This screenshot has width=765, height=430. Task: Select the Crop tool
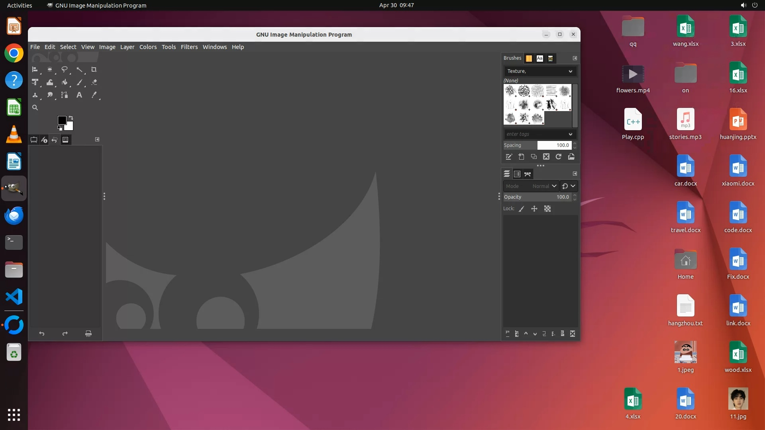[x=94, y=70]
